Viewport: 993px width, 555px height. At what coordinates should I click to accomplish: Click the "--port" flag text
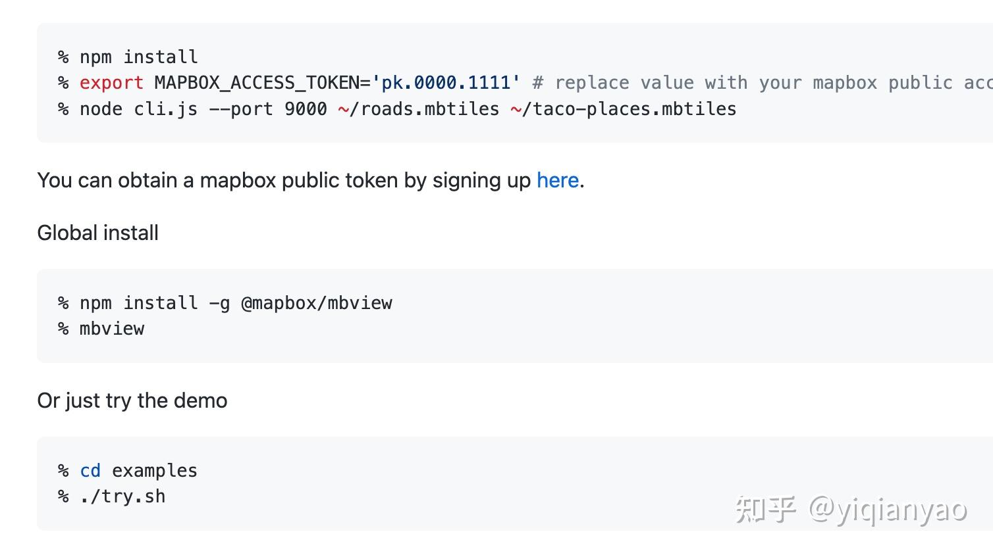pyautogui.click(x=240, y=109)
